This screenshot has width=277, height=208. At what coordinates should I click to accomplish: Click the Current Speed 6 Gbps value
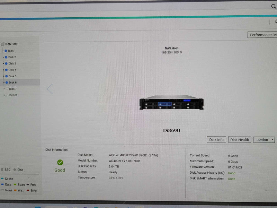[233, 156]
